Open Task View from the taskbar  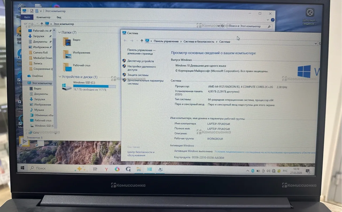(95, 169)
